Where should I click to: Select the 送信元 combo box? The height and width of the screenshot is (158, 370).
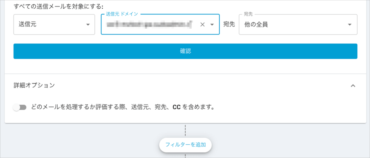pos(54,25)
